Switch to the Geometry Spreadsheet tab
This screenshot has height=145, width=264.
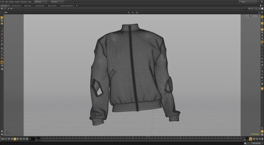66,5
